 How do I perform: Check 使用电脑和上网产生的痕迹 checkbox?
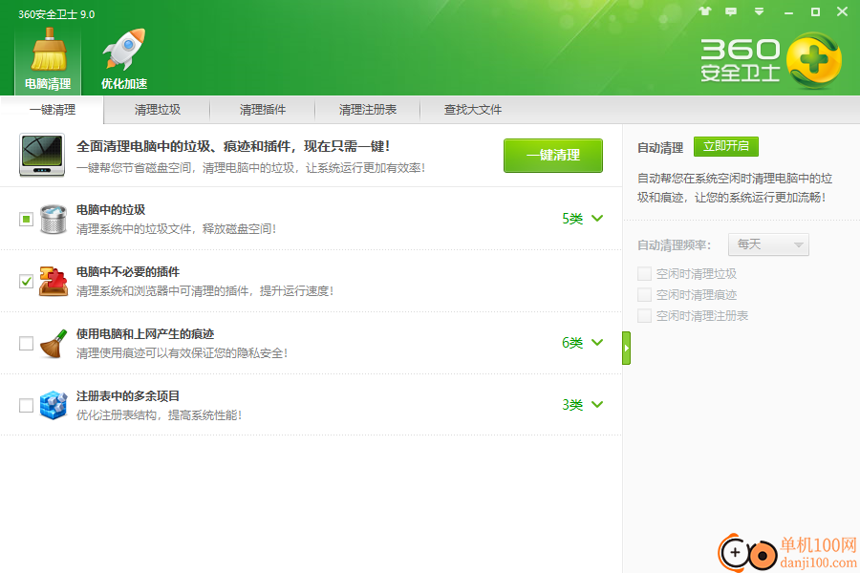pyautogui.click(x=26, y=343)
